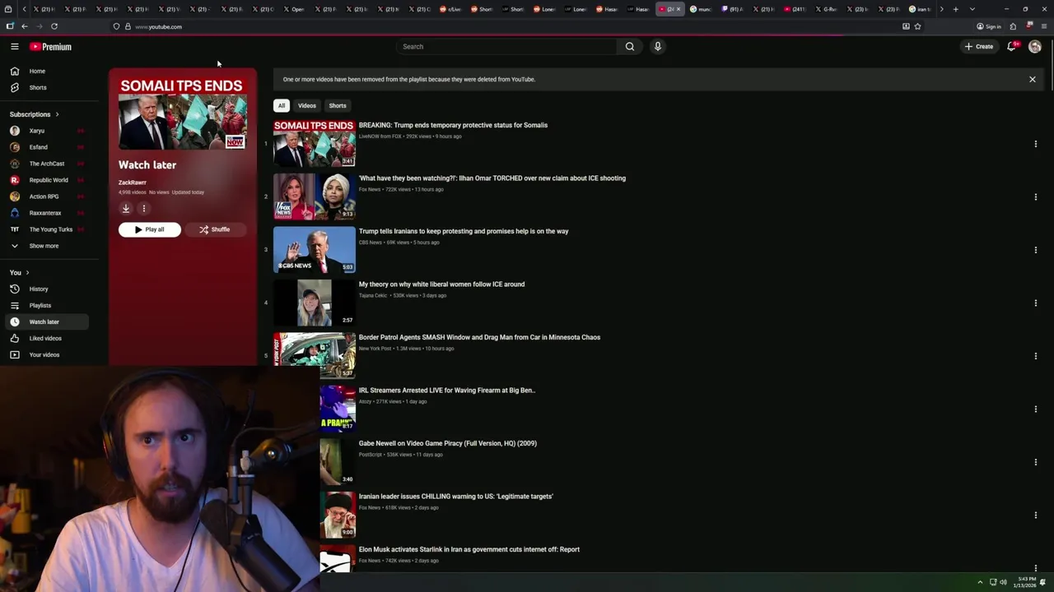Image resolution: width=1054 pixels, height=592 pixels.
Task: Dismiss the deleted videos notice
Action: click(1032, 80)
